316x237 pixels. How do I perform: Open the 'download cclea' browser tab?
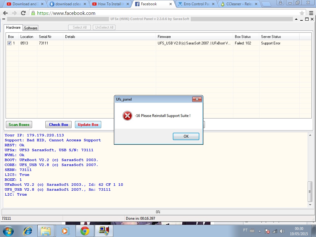[68, 4]
